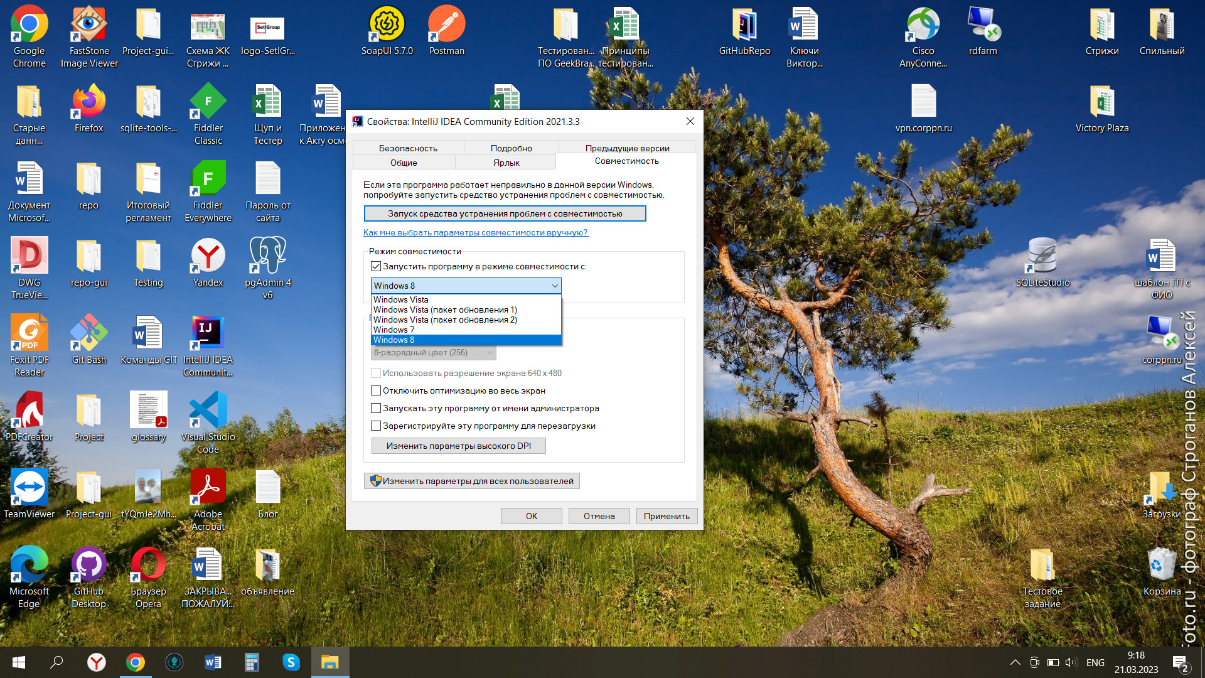This screenshot has height=678, width=1205.
Task: Open the rdfarm remote desktop icon
Action: pyautogui.click(x=982, y=30)
